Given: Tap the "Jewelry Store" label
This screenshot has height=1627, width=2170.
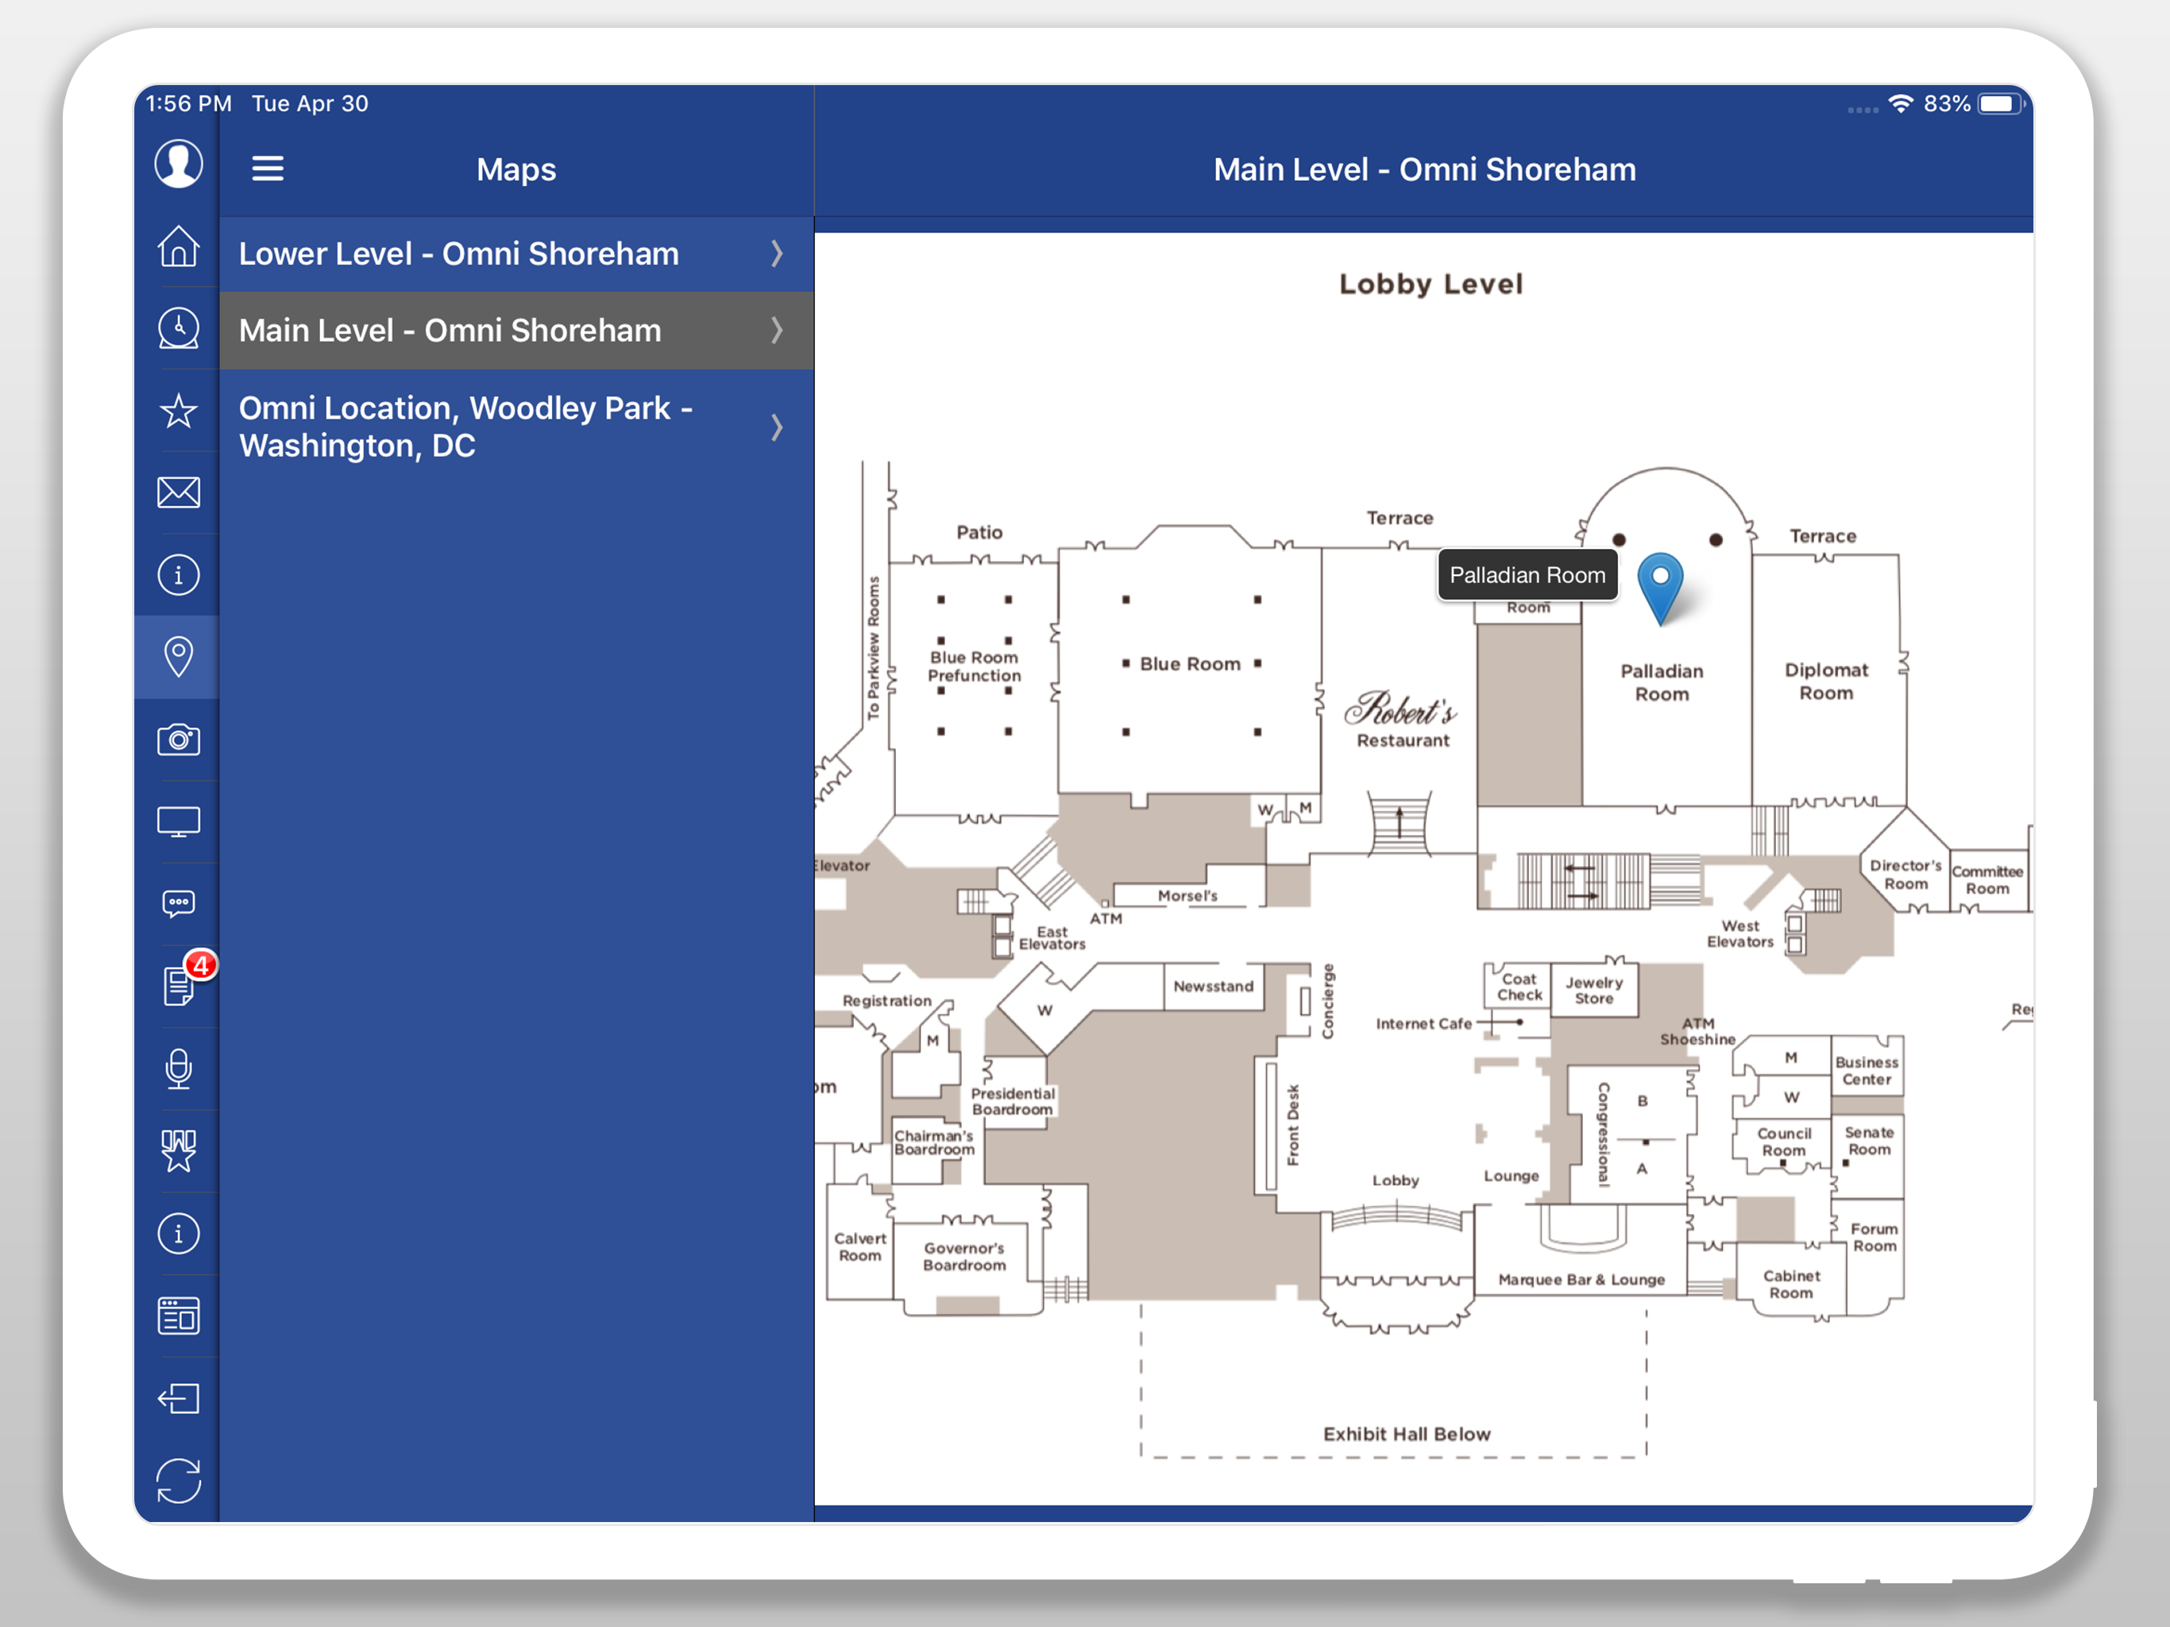Looking at the screenshot, I should (1594, 990).
